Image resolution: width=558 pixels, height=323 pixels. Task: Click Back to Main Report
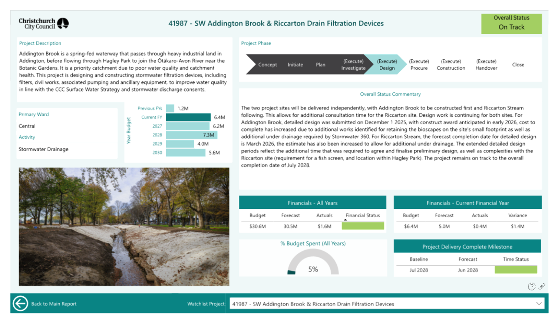tap(54, 304)
